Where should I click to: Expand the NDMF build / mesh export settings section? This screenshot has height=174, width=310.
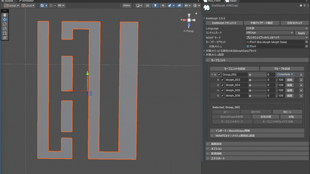(x=257, y=136)
